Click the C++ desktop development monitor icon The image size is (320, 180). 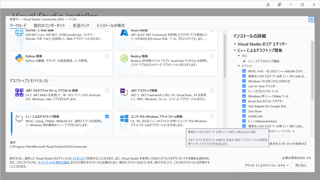click(x=19, y=118)
